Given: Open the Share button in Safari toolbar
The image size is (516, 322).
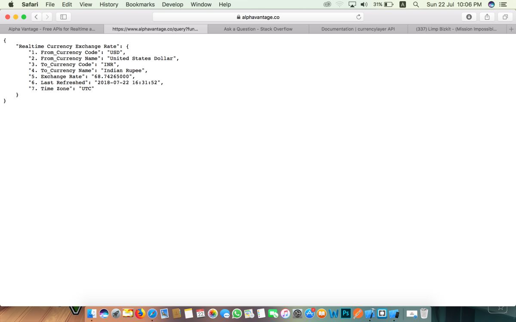Looking at the screenshot, I should click(x=487, y=17).
